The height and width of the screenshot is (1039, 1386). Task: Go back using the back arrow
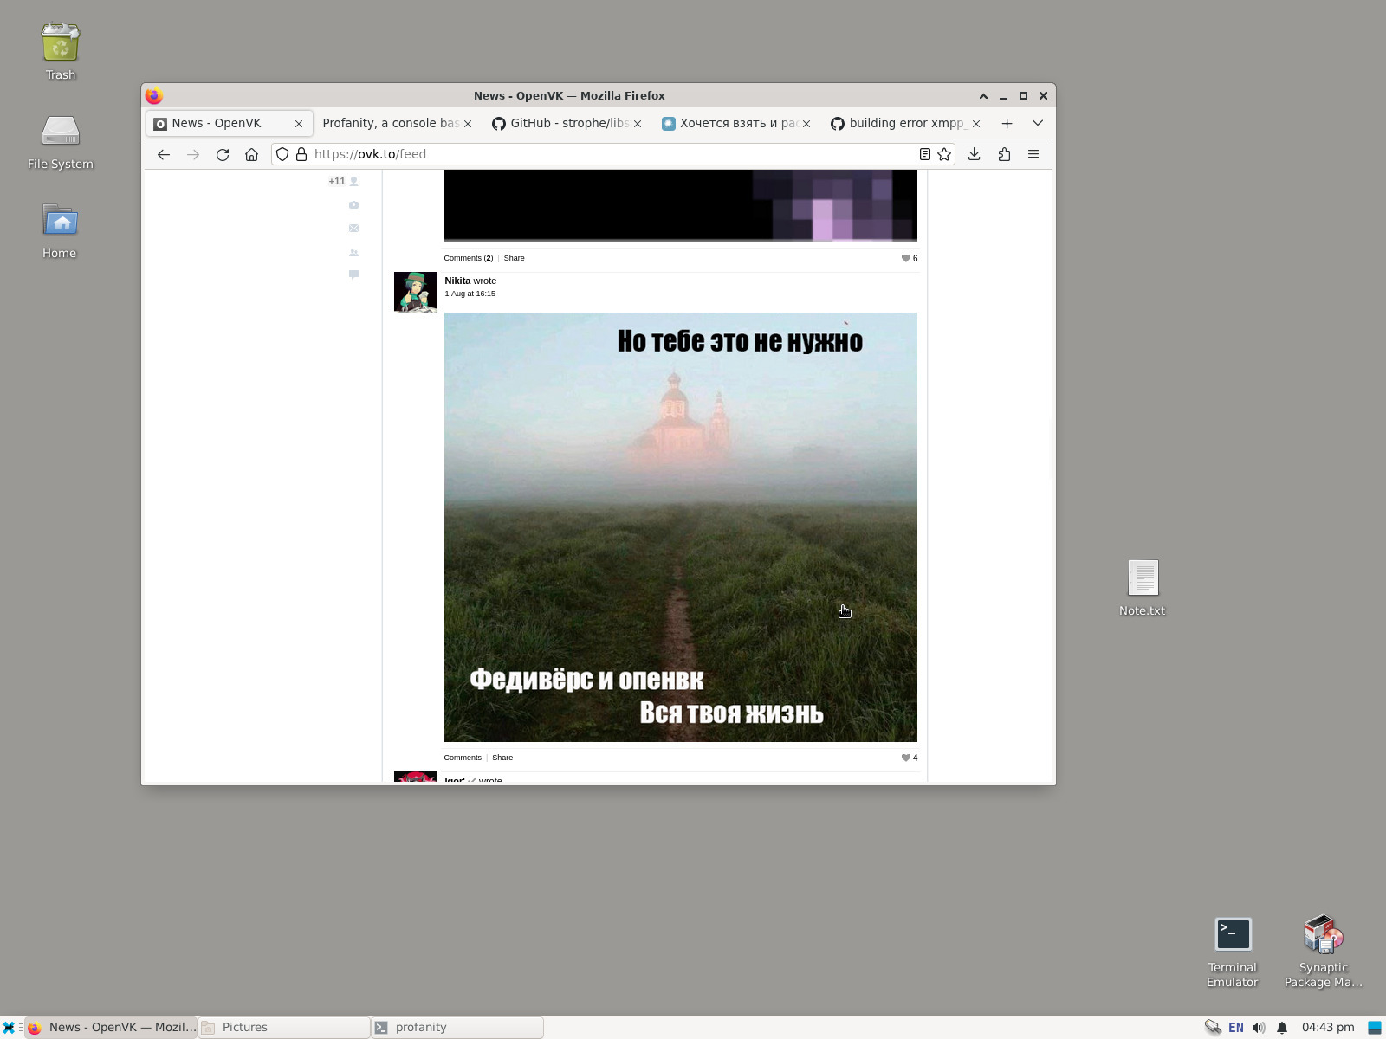[164, 154]
